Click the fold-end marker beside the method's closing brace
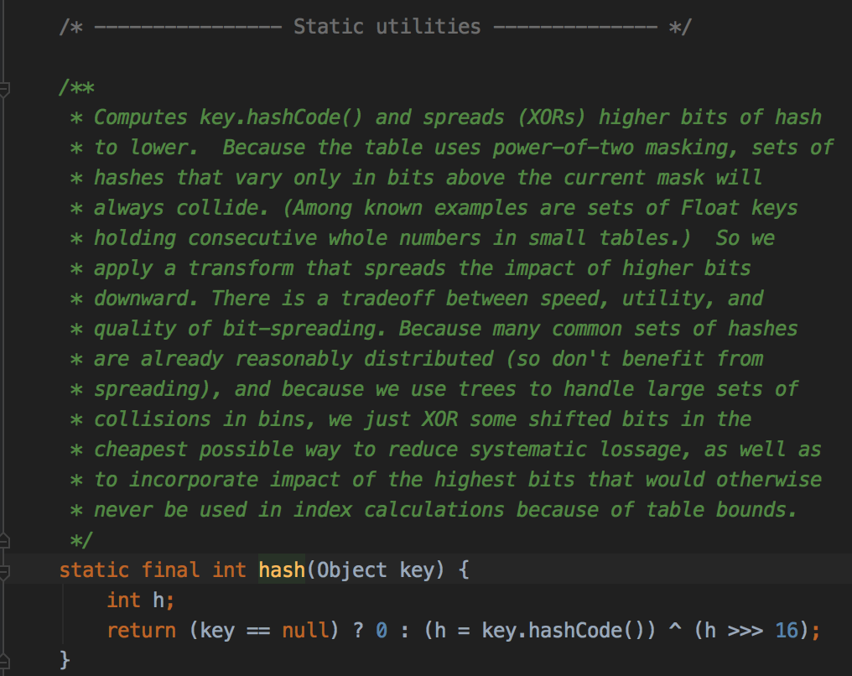This screenshot has width=852, height=676. point(4,662)
